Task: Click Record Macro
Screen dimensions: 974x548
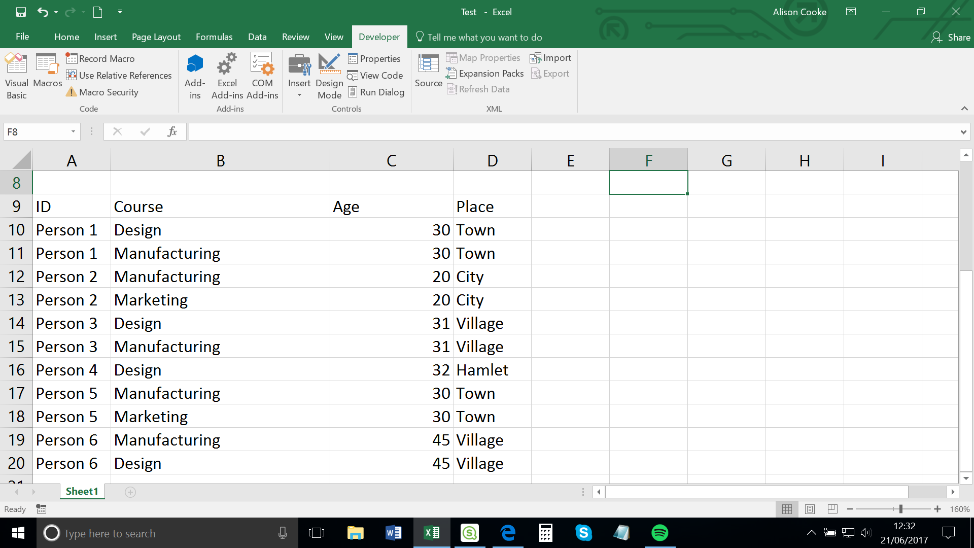Action: pos(100,58)
